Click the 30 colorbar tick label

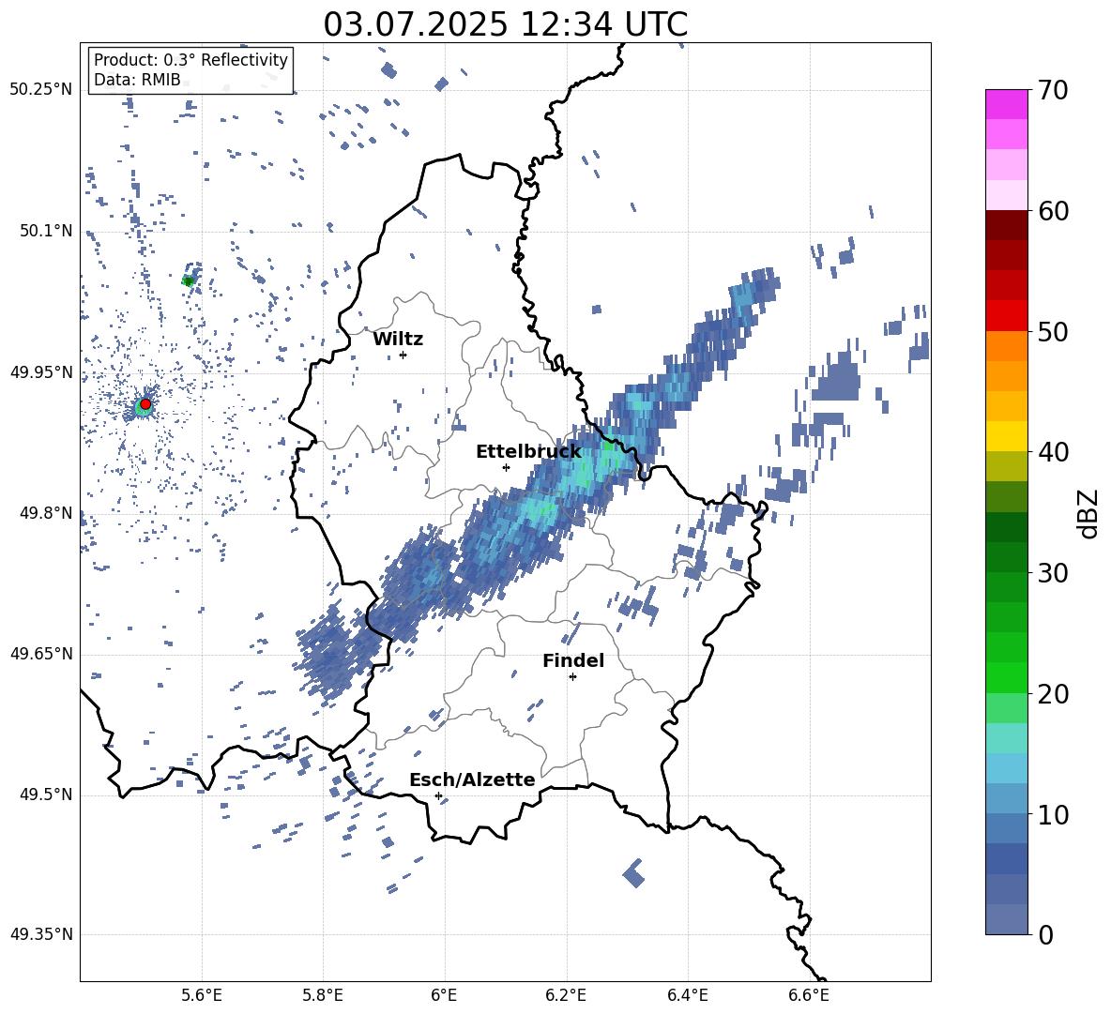click(x=1053, y=573)
